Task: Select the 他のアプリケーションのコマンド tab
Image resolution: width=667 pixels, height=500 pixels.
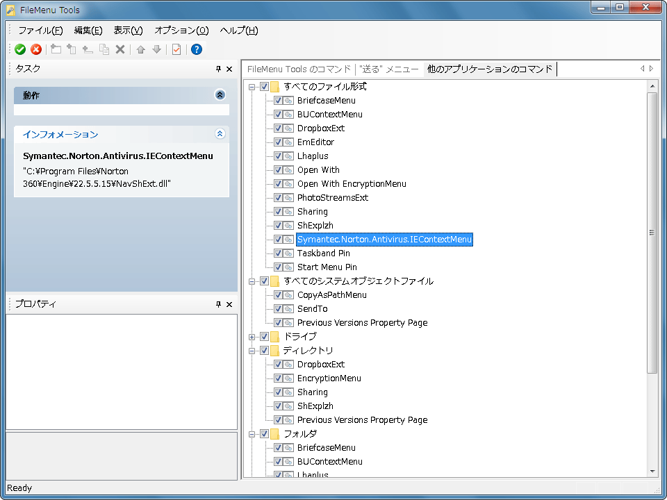Action: (x=490, y=69)
